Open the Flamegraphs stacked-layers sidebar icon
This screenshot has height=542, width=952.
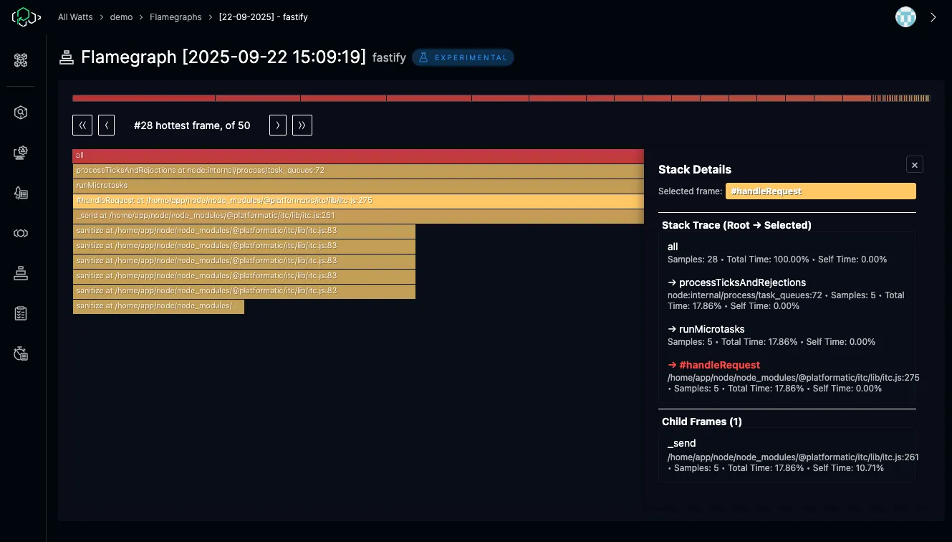[x=21, y=273]
